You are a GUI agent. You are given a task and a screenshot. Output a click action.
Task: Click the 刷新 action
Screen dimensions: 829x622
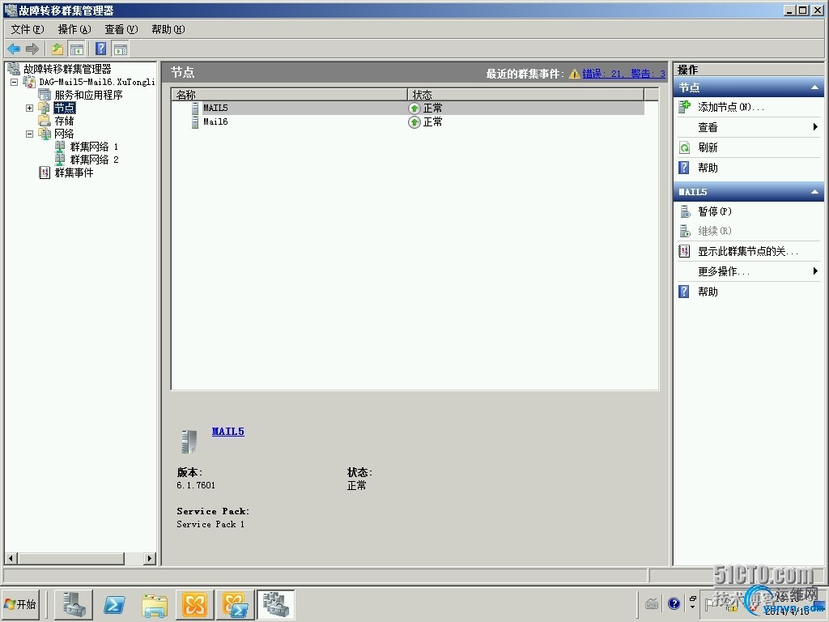708,147
